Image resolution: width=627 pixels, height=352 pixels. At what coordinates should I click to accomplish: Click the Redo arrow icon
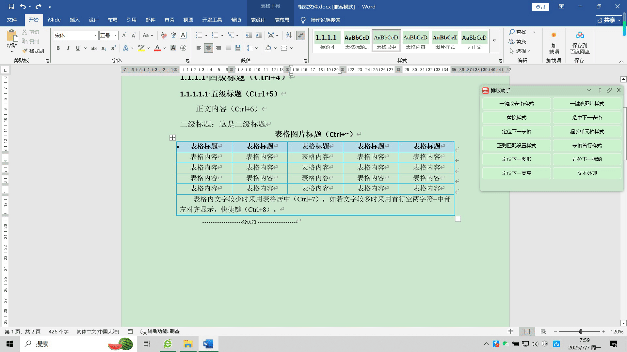point(39,7)
